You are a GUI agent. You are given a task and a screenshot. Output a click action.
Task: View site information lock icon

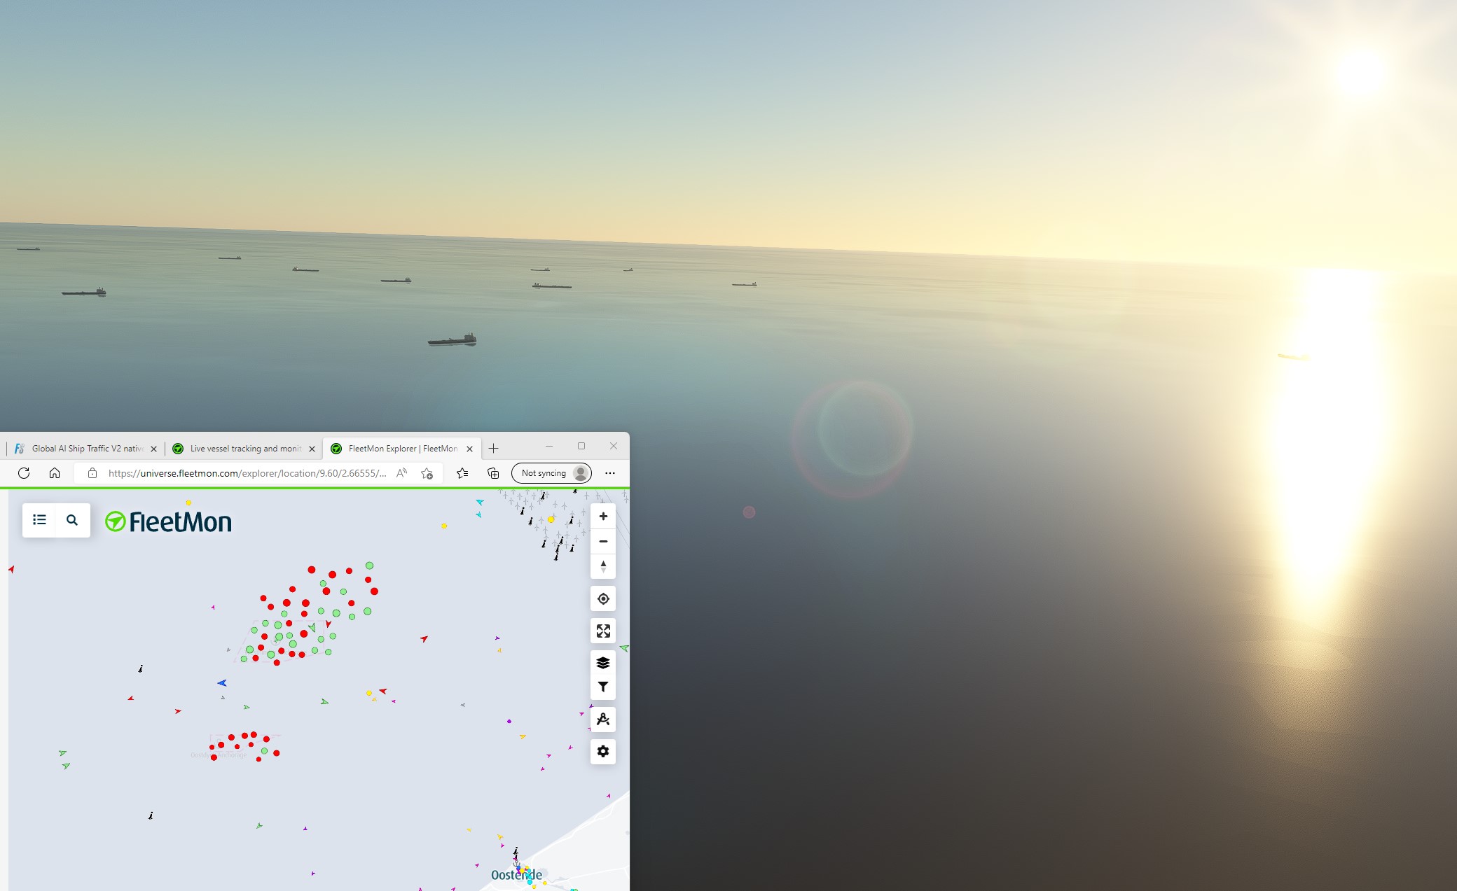point(92,473)
